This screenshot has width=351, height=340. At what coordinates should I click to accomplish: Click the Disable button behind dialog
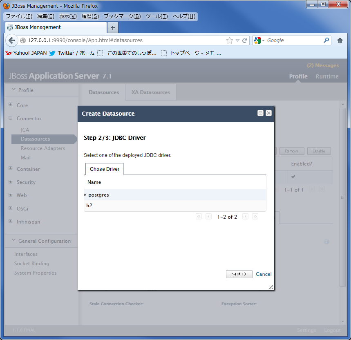[319, 151]
